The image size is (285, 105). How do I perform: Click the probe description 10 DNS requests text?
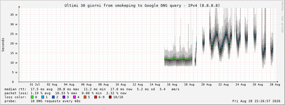tap(56, 101)
